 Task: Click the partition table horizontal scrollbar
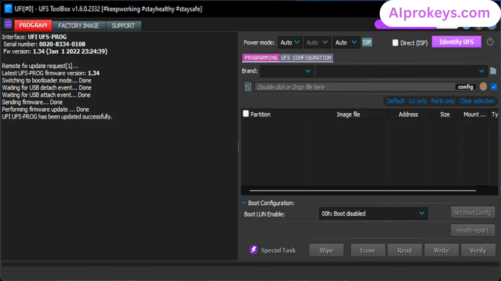pos(363,191)
